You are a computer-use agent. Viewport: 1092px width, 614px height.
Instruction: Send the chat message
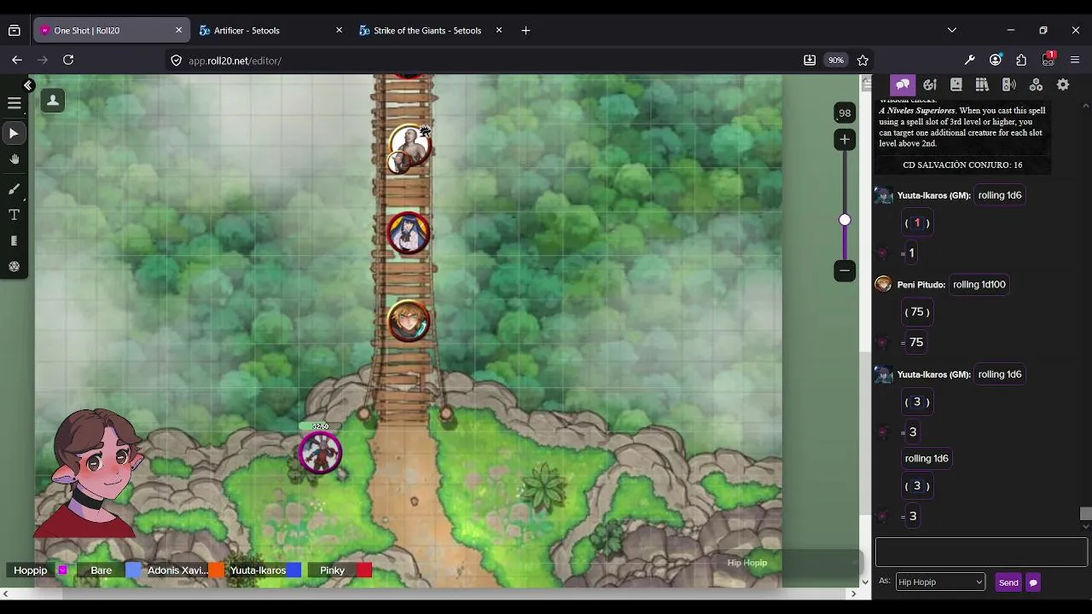[1008, 582]
